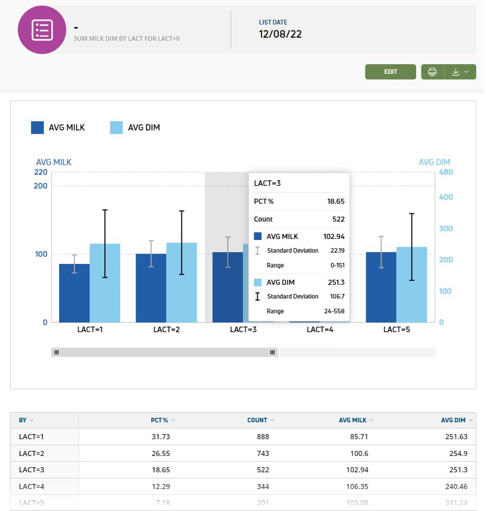
Task: Click the printer icon
Action: pyautogui.click(x=432, y=72)
